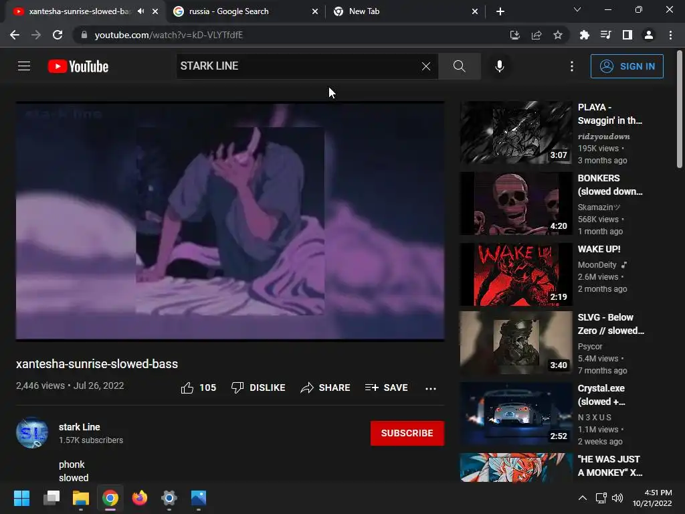This screenshot has height=514, width=685.
Task: Open Settings gear on taskbar
Action: click(169, 498)
